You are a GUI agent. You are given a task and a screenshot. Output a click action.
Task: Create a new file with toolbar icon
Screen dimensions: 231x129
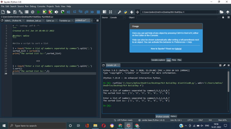3,12
